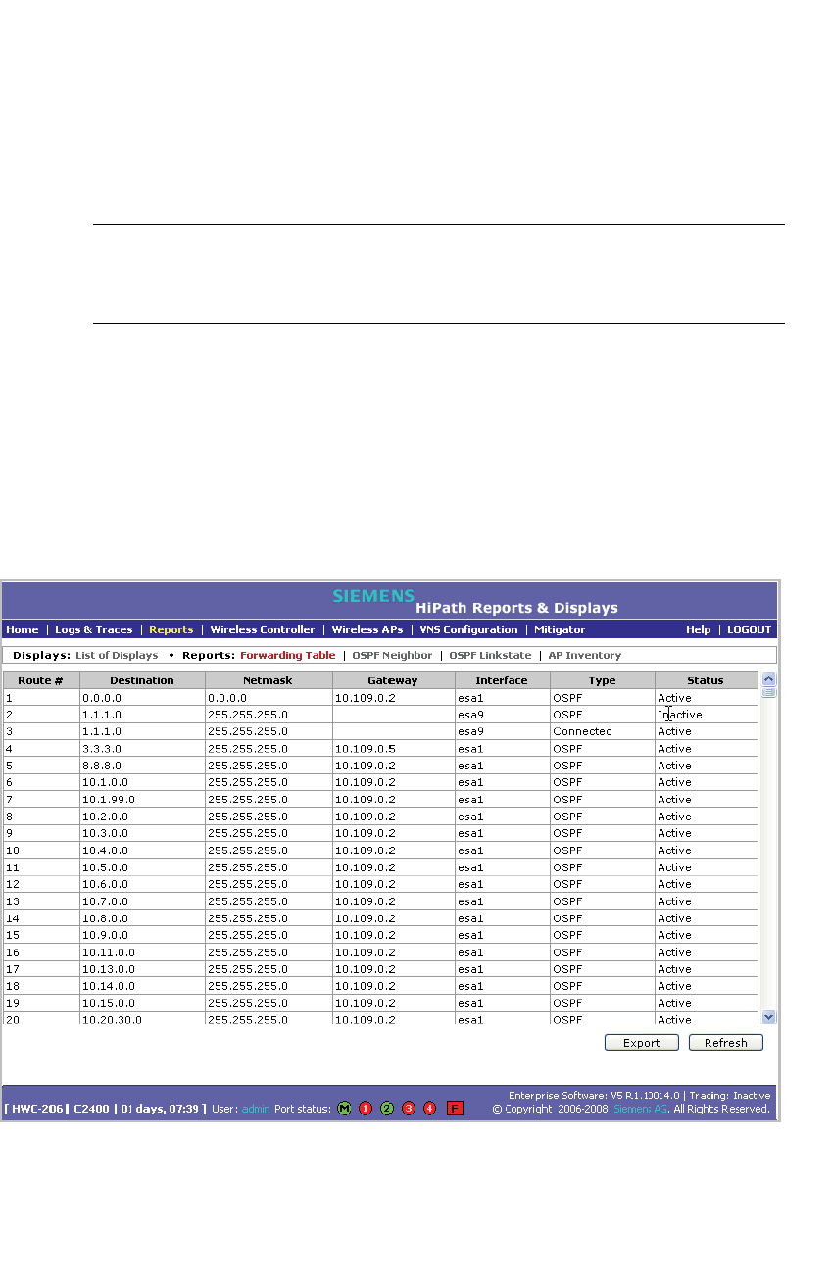Select destination 10.15.0.0 cell
The height and width of the screenshot is (1287, 831).
click(x=142, y=1003)
